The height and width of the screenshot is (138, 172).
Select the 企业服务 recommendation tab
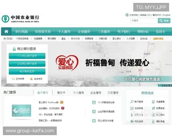(x=96, y=93)
